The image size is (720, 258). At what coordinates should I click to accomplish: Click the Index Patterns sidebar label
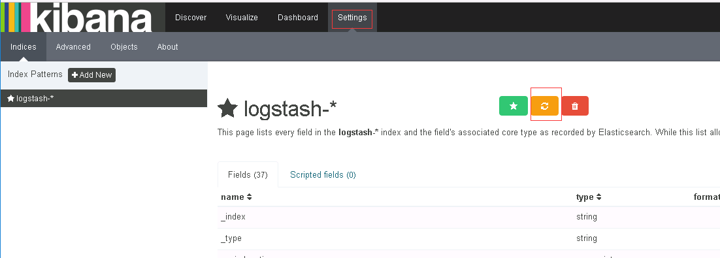point(35,74)
